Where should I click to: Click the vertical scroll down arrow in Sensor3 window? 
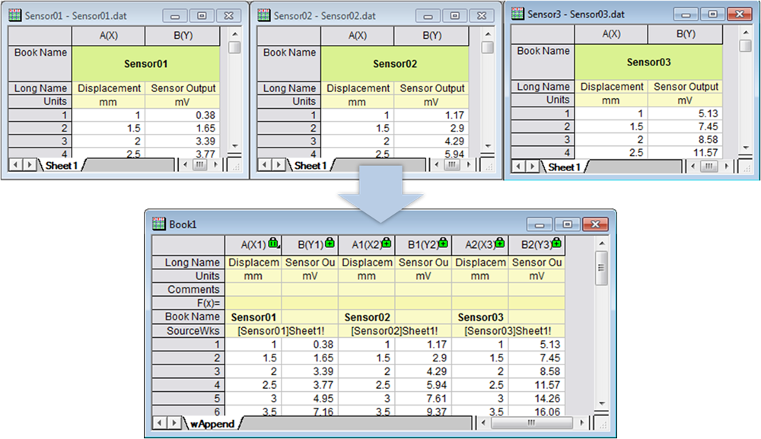(x=746, y=148)
